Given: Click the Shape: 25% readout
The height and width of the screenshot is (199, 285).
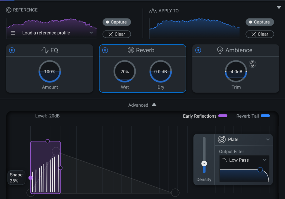Looking at the screenshot, I should 16,178.
